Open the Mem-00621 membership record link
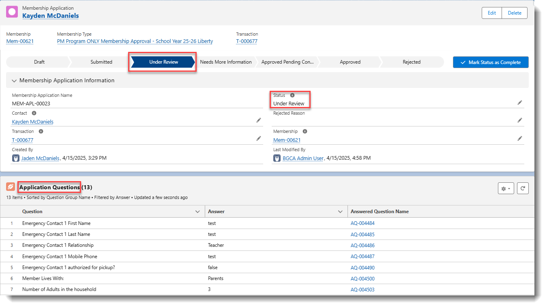The width and height of the screenshot is (547, 308). coord(19,41)
